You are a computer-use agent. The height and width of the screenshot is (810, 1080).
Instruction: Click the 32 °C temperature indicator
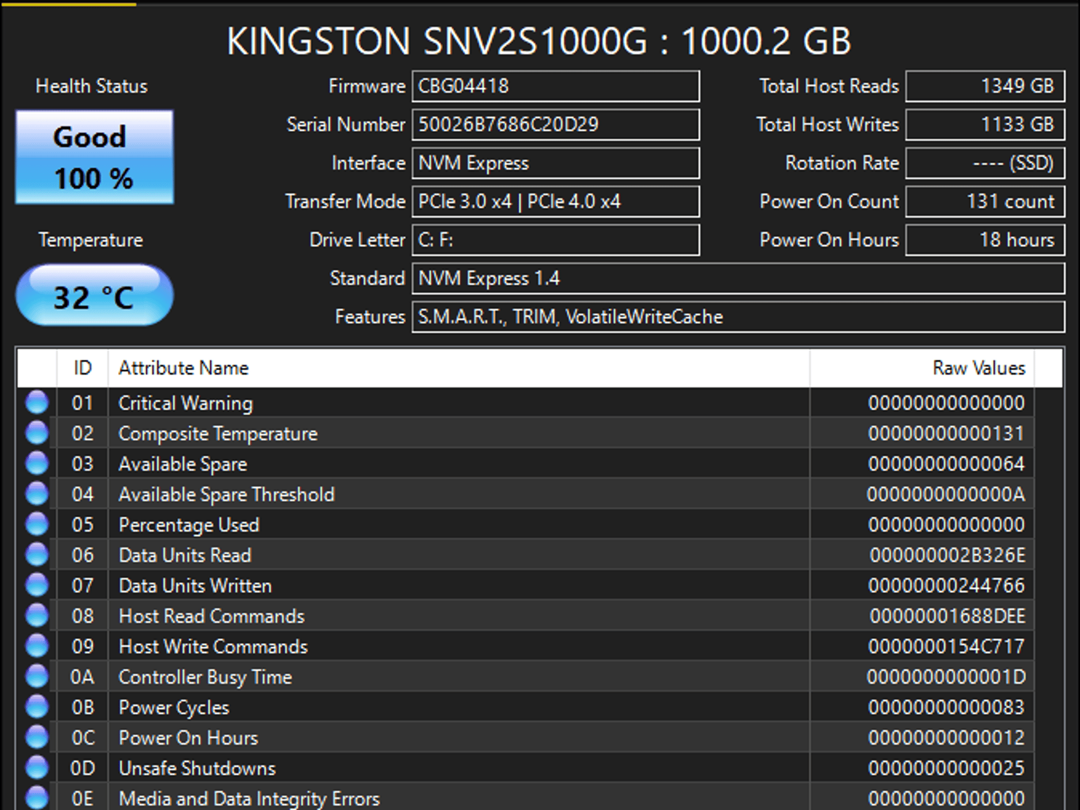[x=94, y=295]
